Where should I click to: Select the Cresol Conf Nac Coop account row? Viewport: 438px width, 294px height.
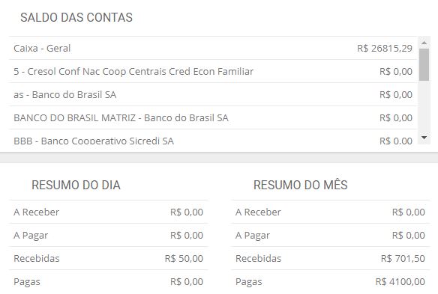tap(213, 71)
